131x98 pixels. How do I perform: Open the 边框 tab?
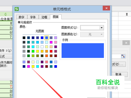(44, 17)
